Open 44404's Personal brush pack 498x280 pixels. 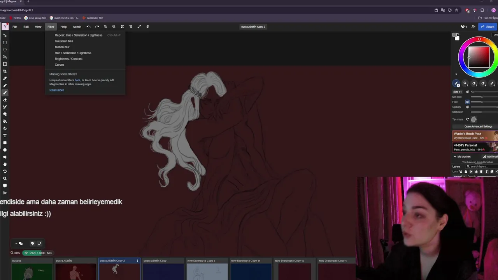[x=475, y=147]
